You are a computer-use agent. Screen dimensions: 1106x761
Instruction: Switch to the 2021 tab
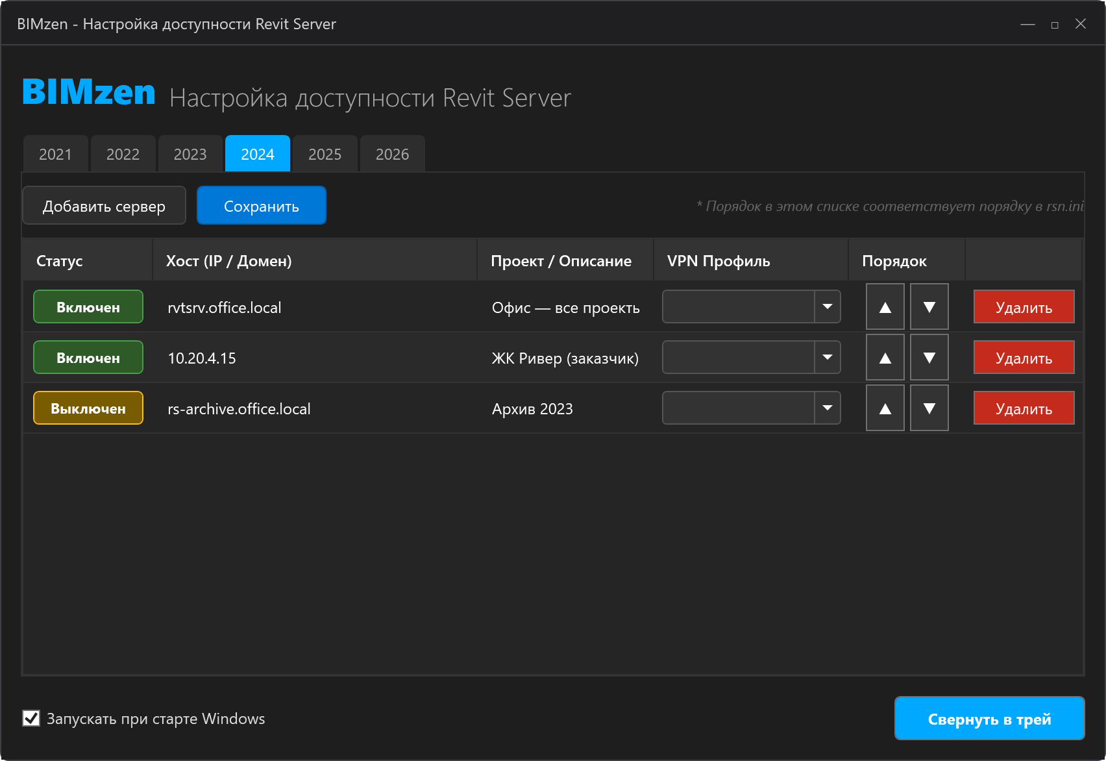pyautogui.click(x=55, y=154)
